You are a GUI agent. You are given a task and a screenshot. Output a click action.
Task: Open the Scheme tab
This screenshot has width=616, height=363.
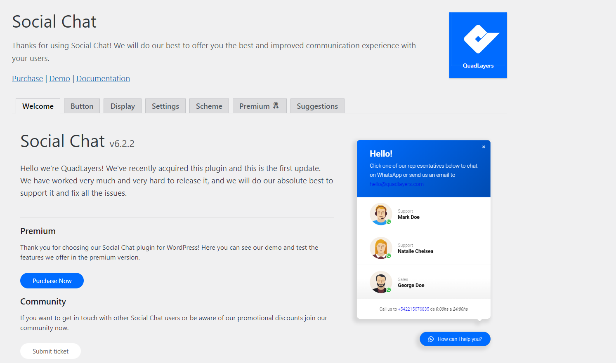209,106
